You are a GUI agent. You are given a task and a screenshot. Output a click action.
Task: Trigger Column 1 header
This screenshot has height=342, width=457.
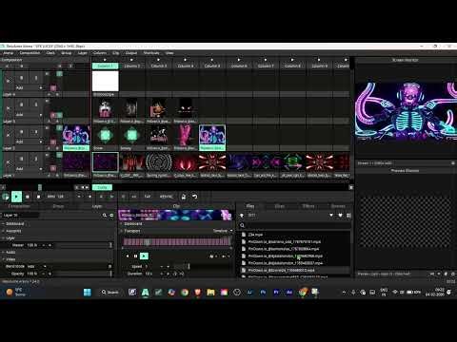pyautogui.click(x=105, y=66)
